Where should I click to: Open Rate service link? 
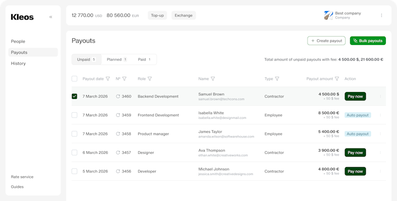coord(22,177)
